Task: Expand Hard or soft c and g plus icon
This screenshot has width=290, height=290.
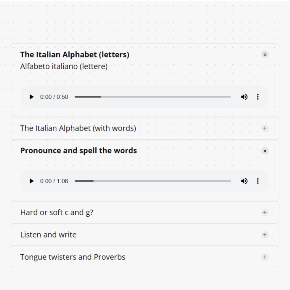Action: [x=265, y=212]
